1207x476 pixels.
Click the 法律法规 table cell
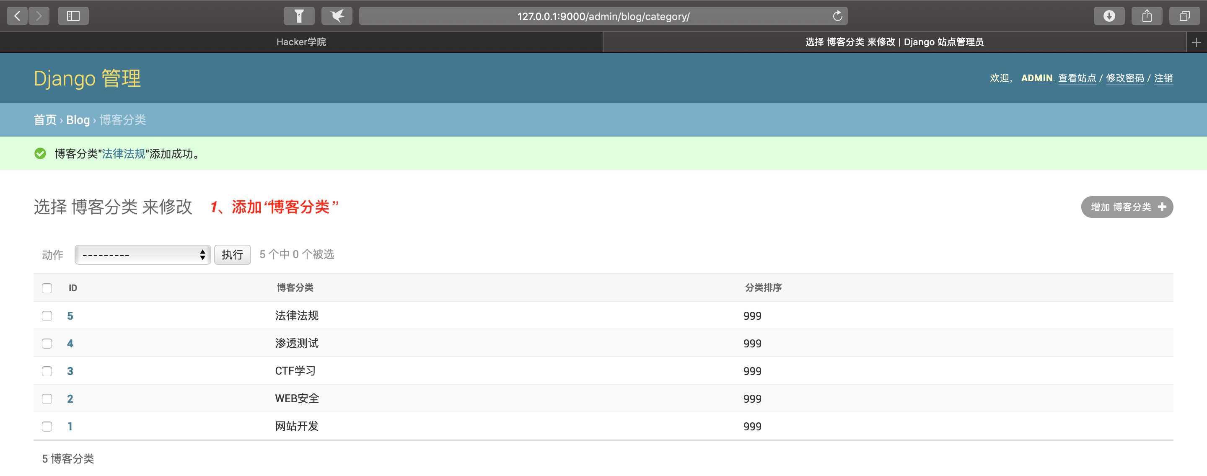pyautogui.click(x=297, y=316)
